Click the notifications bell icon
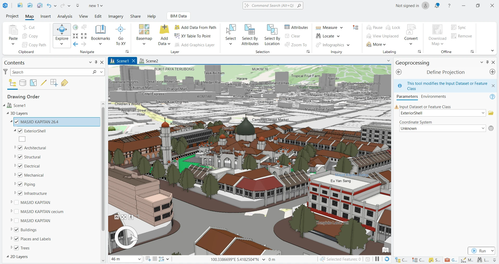This screenshot has height=264, width=499. click(x=437, y=5)
